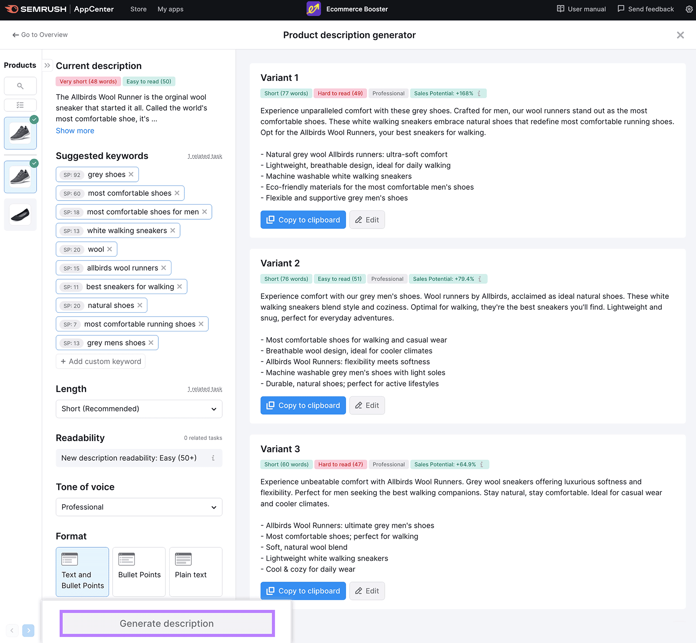Copy Variant 2 to clipboard
This screenshot has width=696, height=643.
[x=303, y=405]
